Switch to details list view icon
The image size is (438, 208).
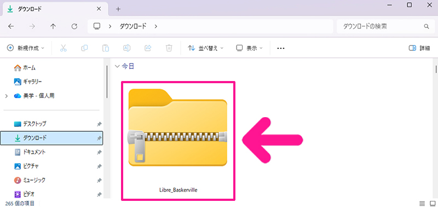point(422,203)
